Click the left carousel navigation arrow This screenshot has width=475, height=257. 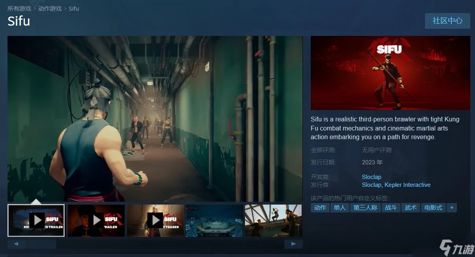tap(17, 244)
